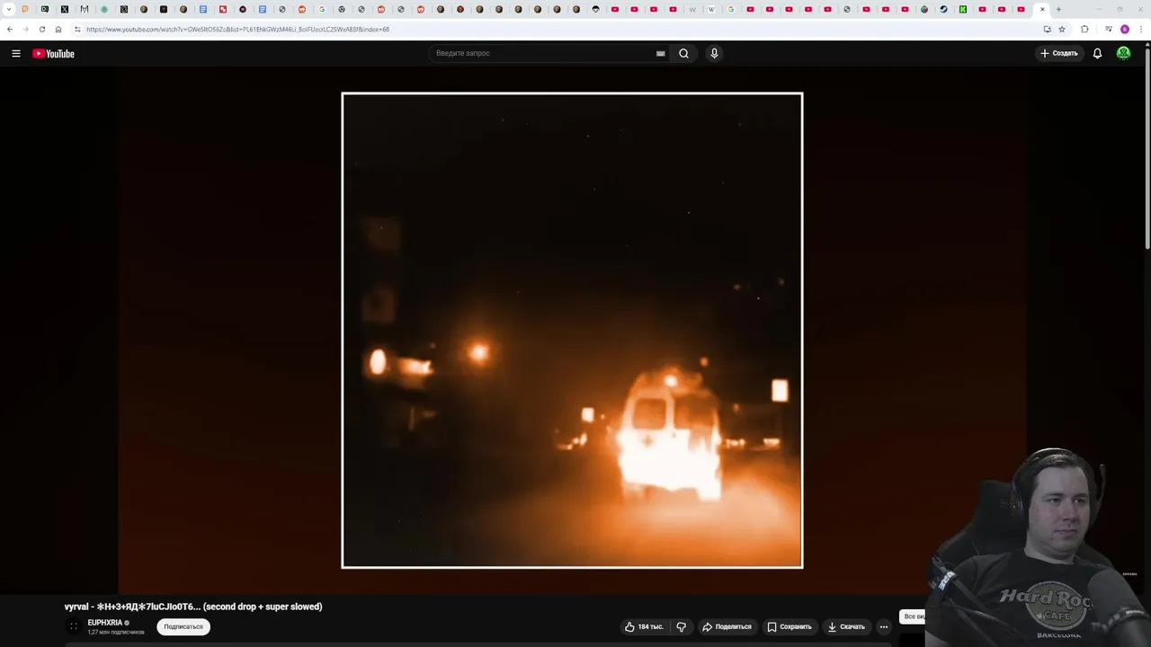
Task: Open the browser home page button
Action: pyautogui.click(x=58, y=30)
